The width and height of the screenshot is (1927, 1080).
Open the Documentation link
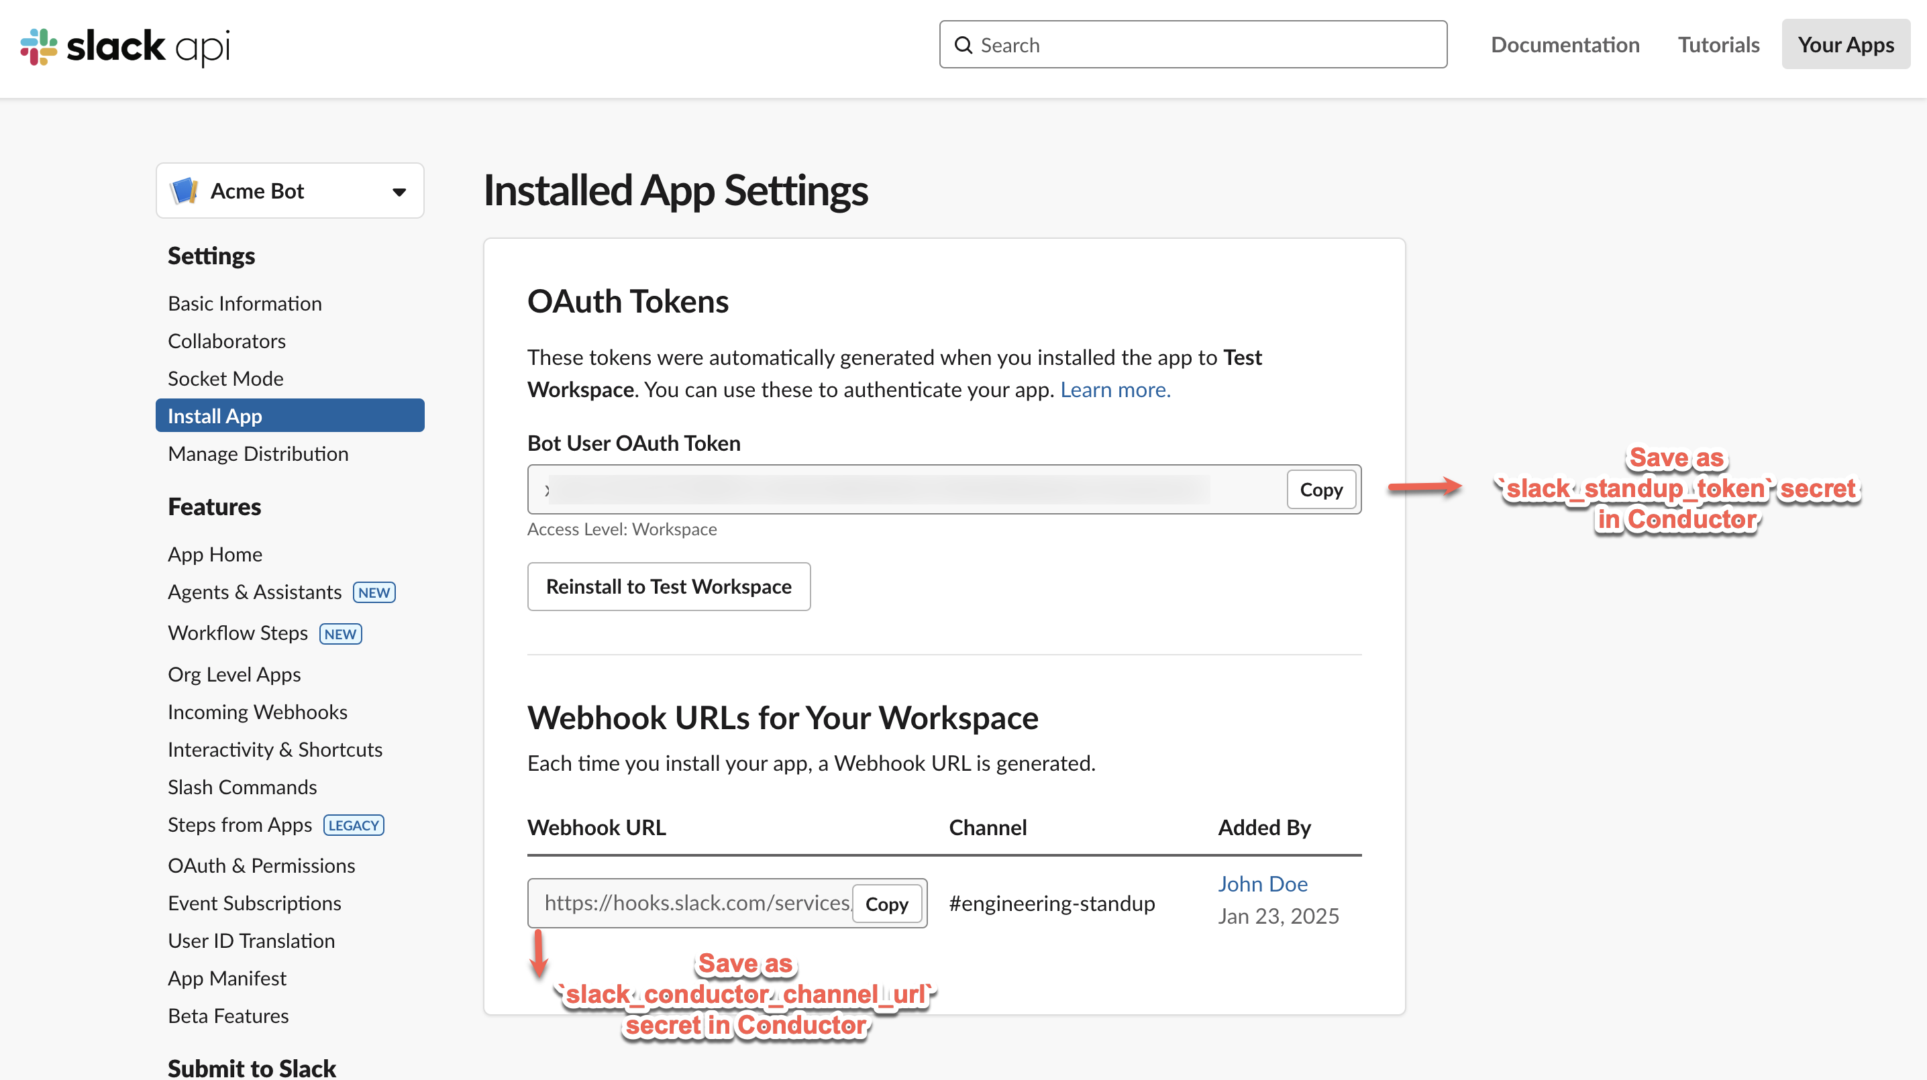coord(1565,45)
